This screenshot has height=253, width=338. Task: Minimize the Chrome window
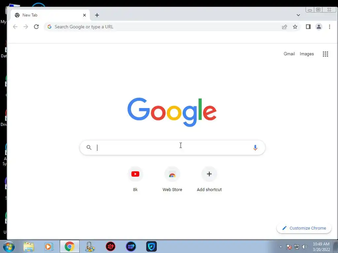[310, 10]
